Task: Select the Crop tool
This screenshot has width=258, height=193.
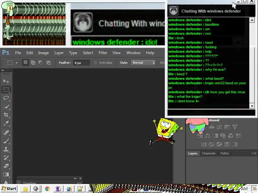Action: pyautogui.click(x=6, y=115)
